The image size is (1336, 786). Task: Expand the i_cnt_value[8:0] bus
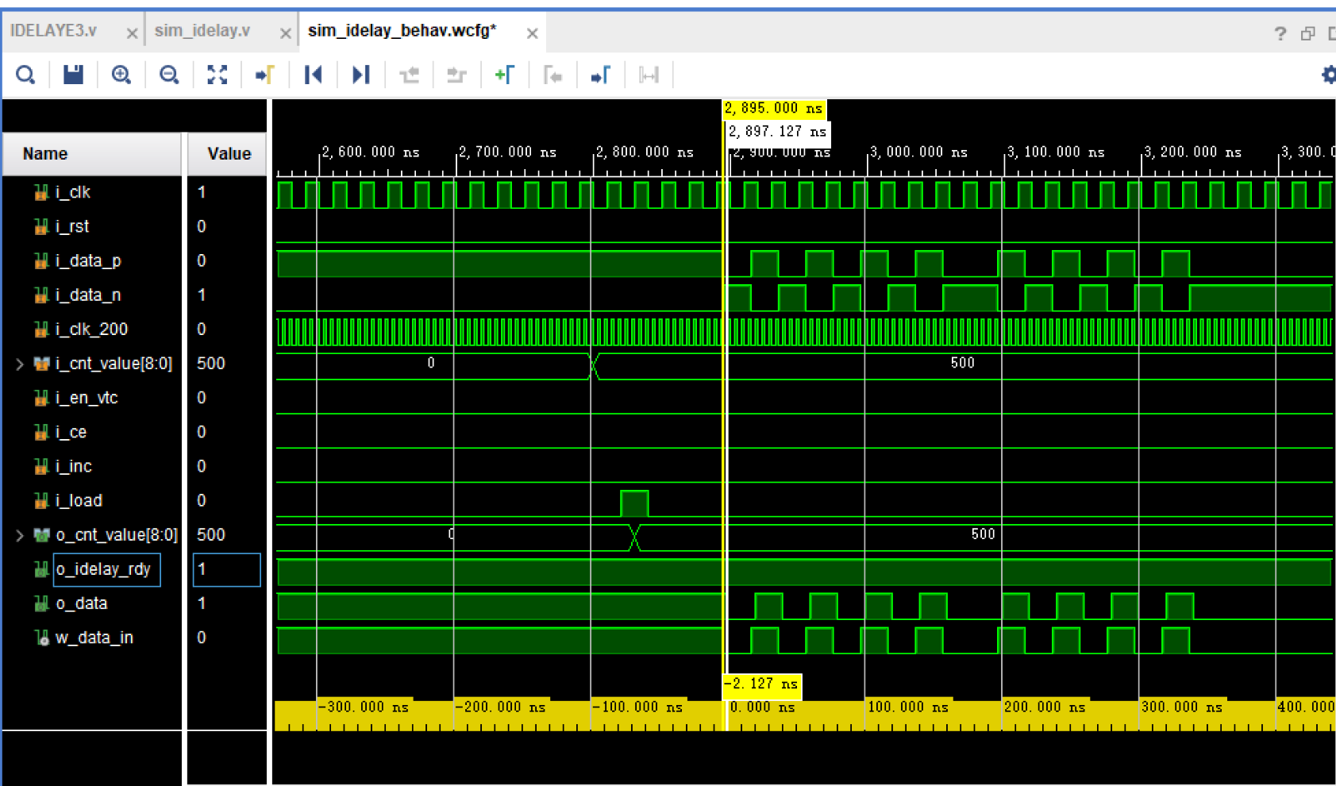18,364
